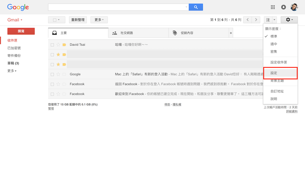Open the settings gear icon
The height and width of the screenshot is (181, 305).
coord(288,19)
